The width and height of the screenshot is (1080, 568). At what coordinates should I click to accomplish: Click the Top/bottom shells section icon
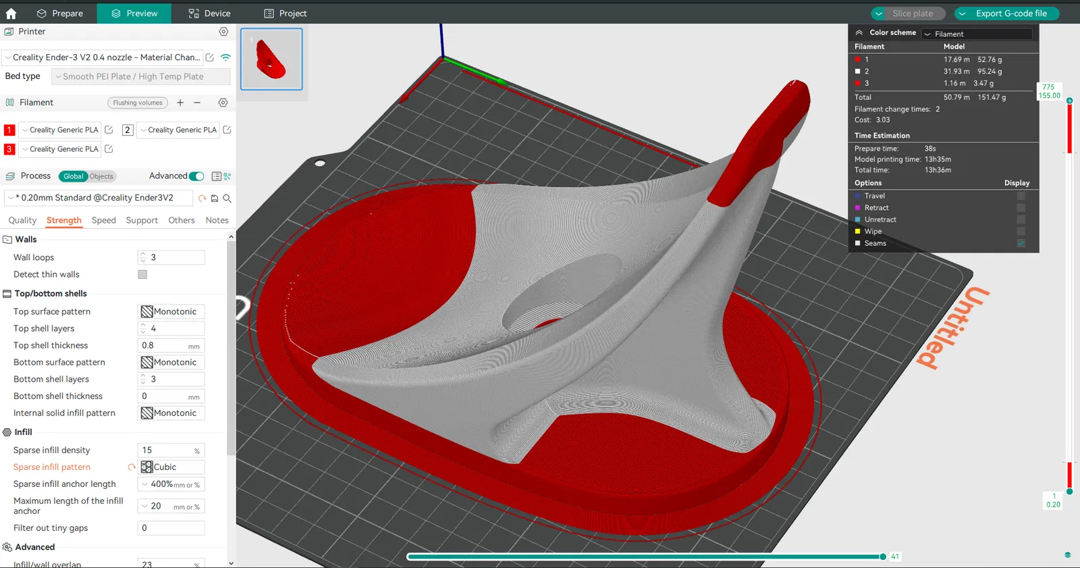(7, 294)
